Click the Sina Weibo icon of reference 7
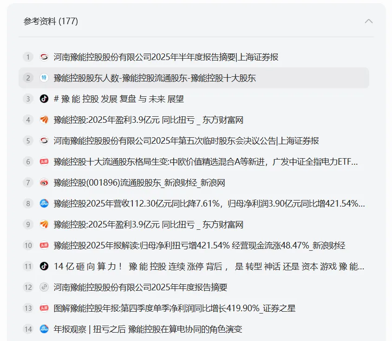The height and width of the screenshot is (341, 392). pos(44,182)
